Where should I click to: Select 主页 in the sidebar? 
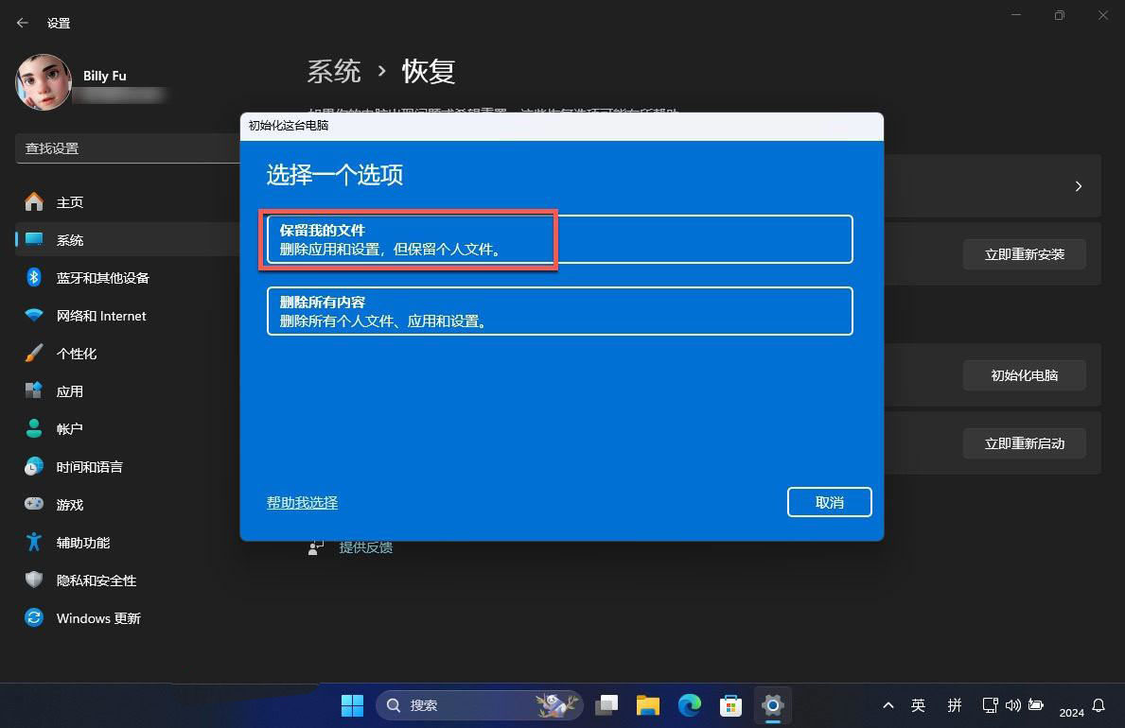69,202
